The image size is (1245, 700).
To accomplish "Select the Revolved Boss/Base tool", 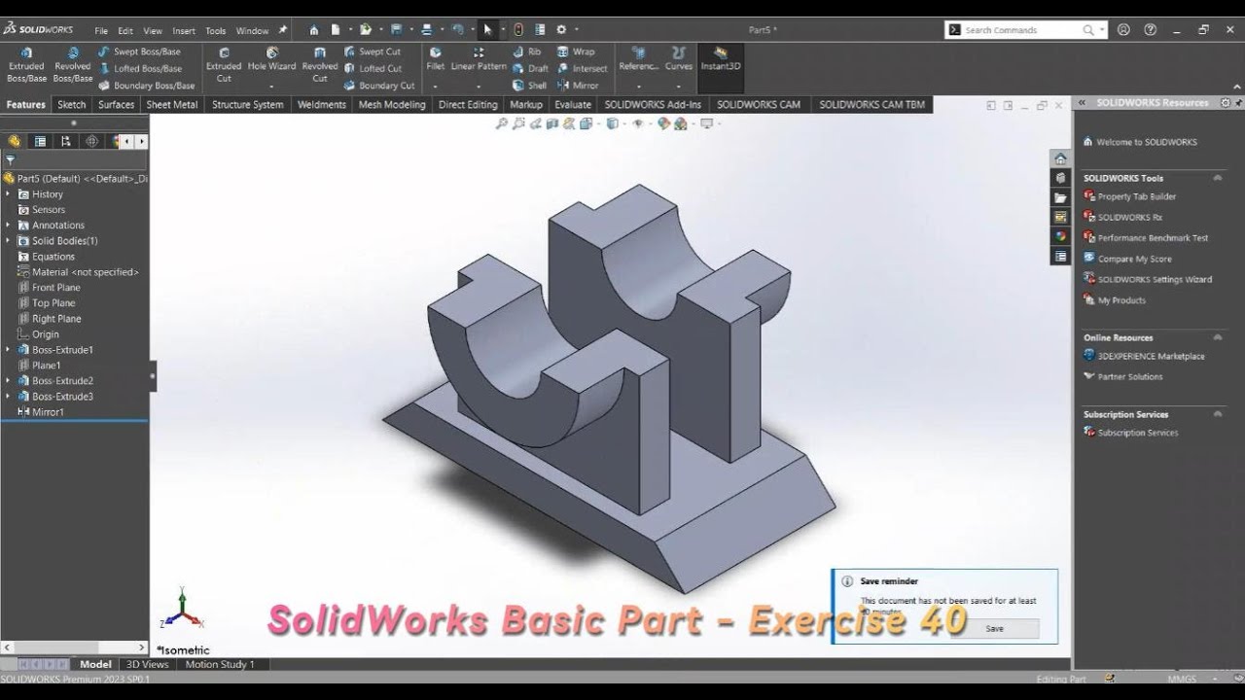I will pos(73,65).
